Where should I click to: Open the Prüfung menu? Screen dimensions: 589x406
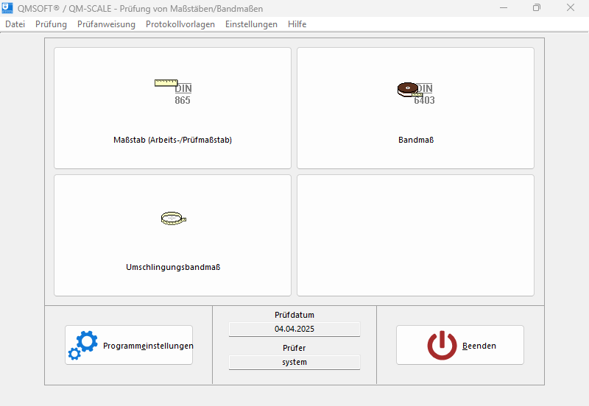51,24
